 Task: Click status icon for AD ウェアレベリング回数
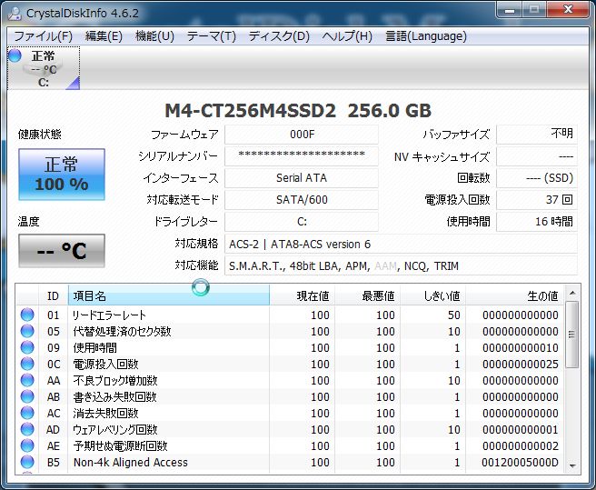tap(27, 429)
